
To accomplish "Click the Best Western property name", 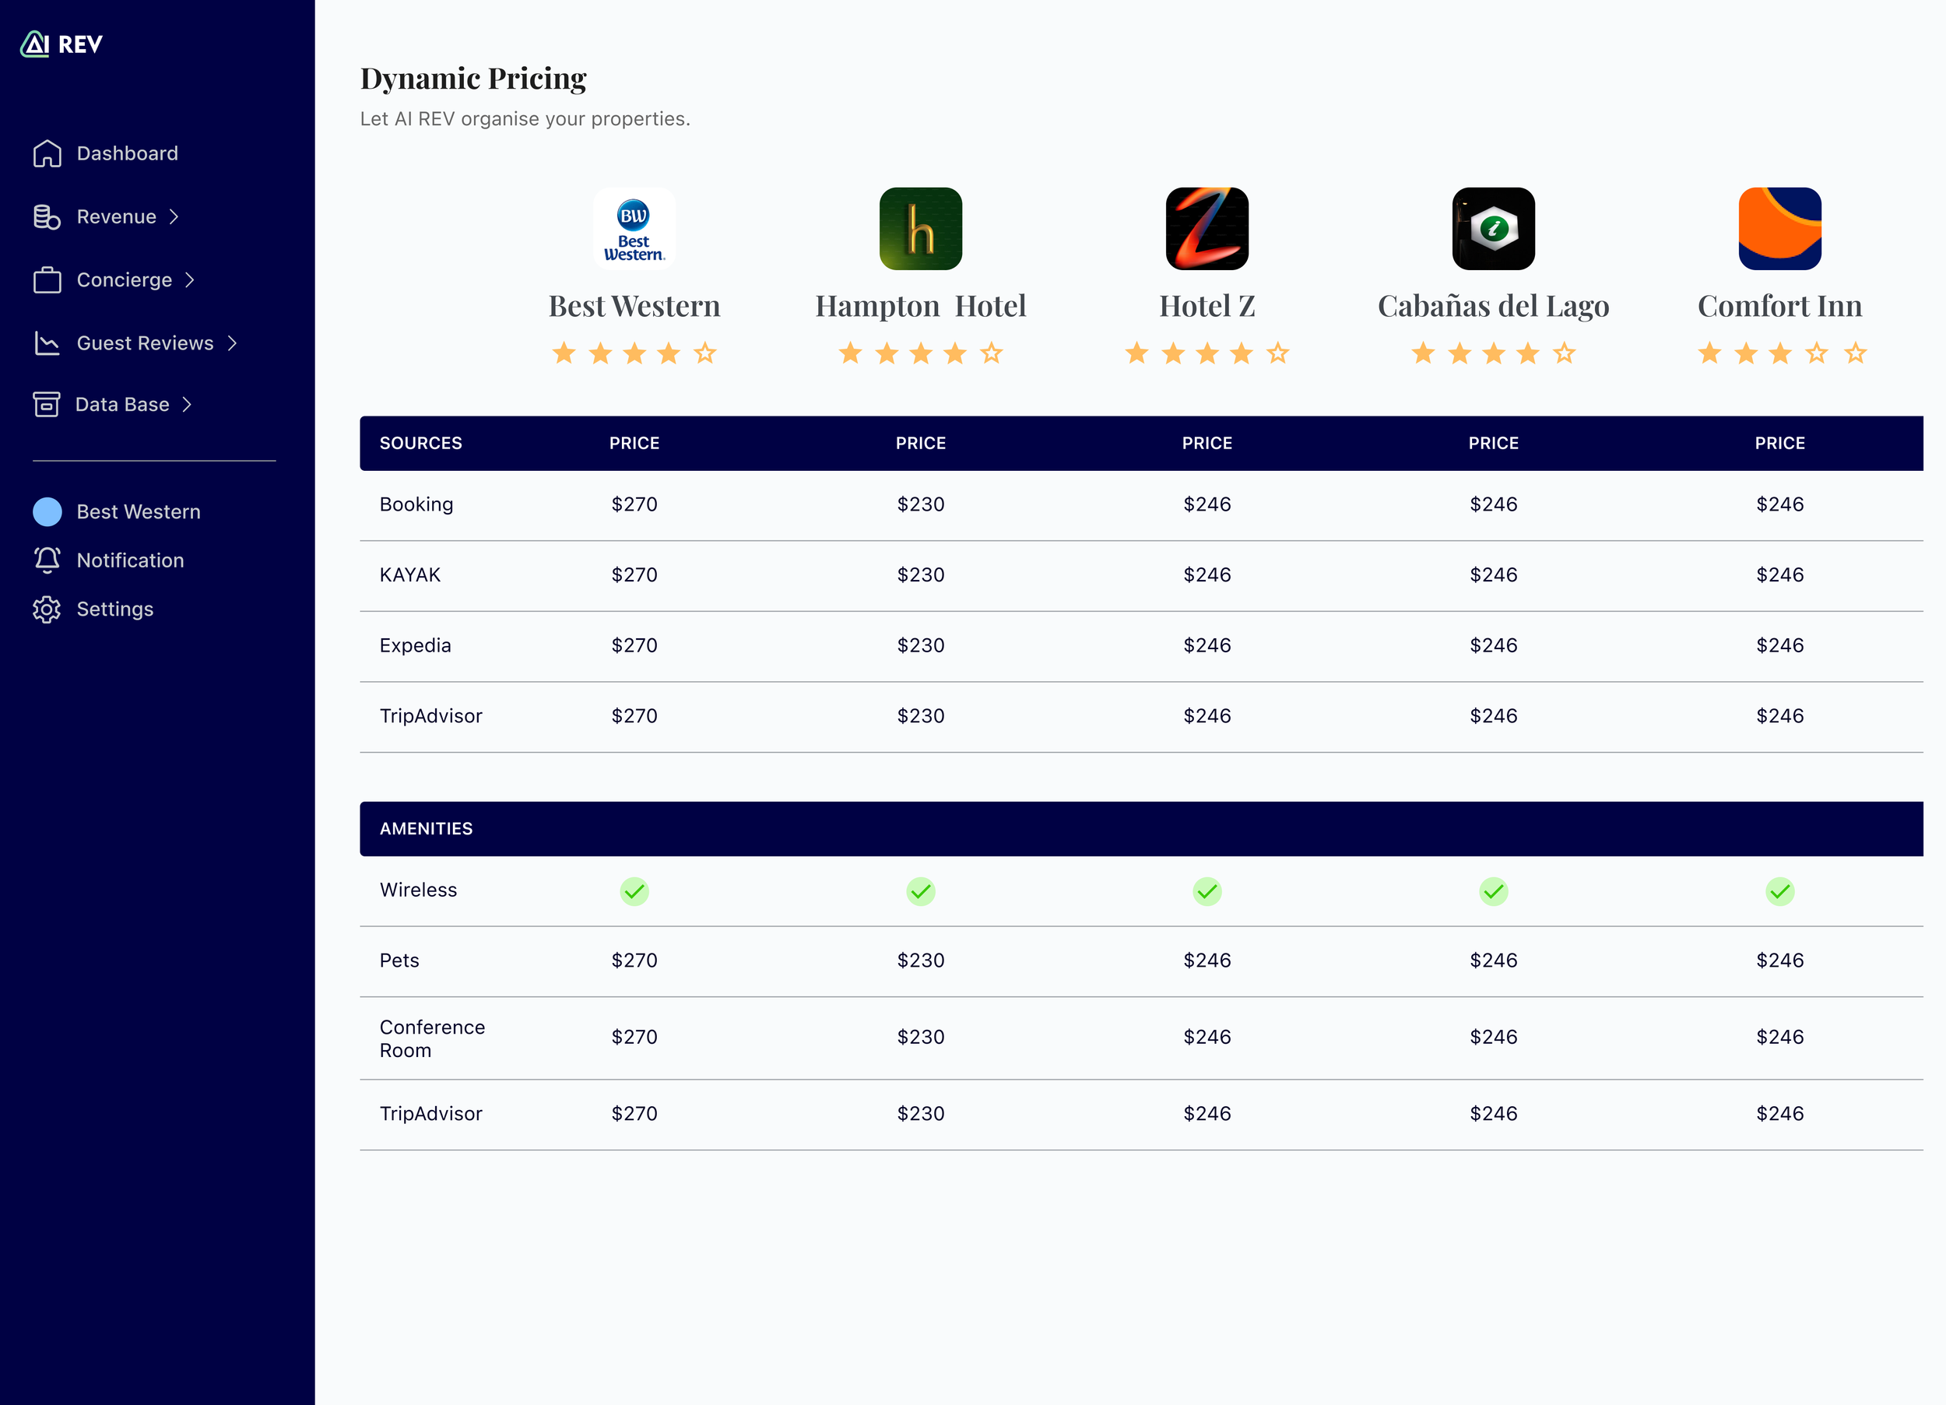I will point(634,306).
